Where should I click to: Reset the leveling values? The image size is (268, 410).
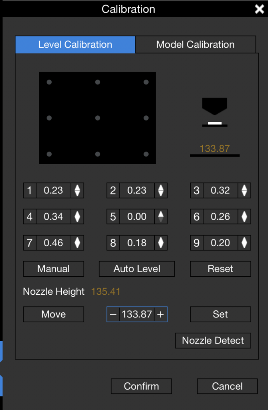220,269
